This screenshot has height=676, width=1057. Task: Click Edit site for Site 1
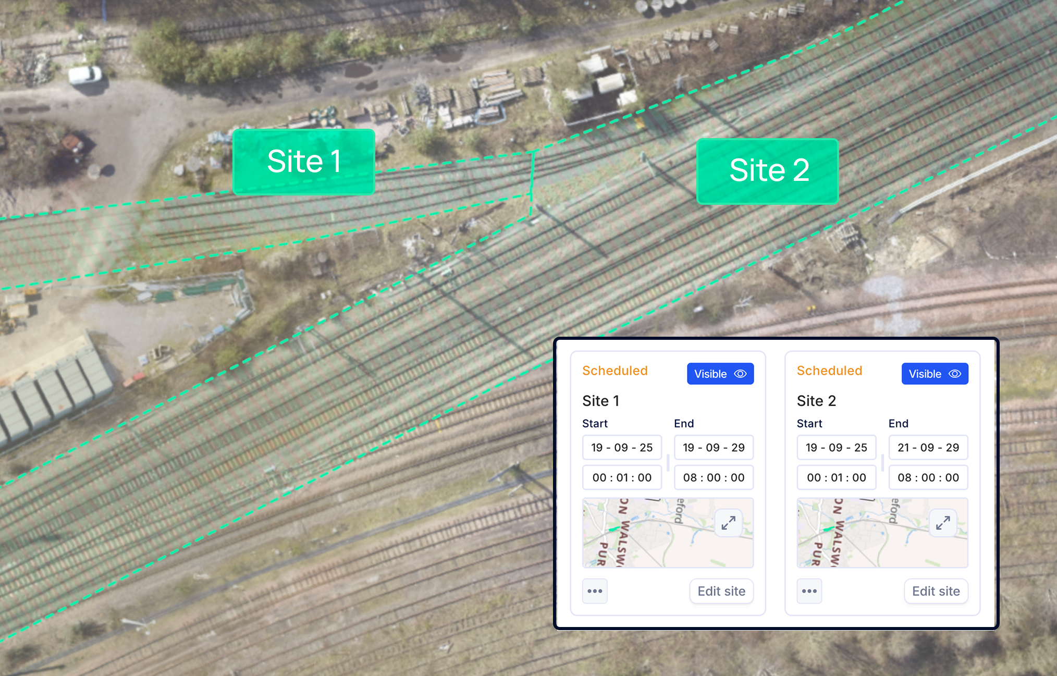pos(721,591)
